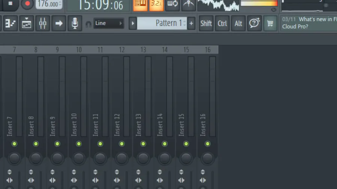Screen dimensions: 337x189
Task: Select the Insert 12 track label
Action: click(x=117, y=125)
